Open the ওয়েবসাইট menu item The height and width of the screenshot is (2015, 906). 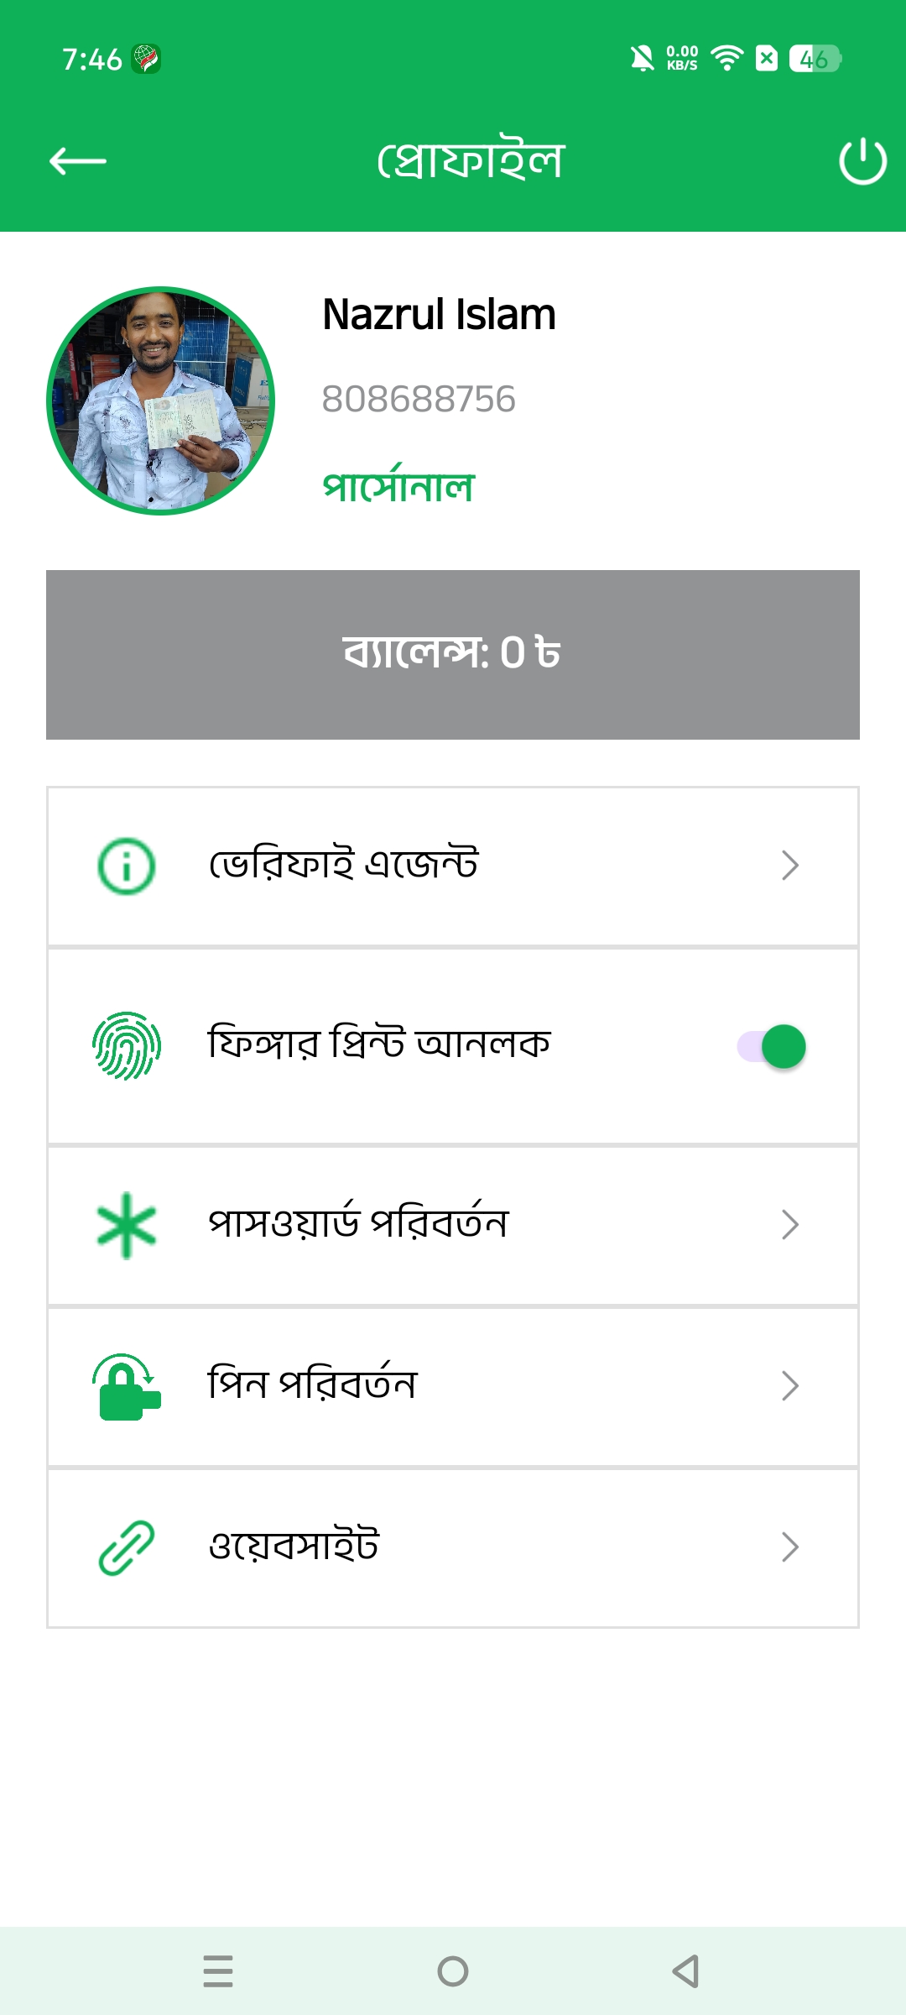[294, 1547]
